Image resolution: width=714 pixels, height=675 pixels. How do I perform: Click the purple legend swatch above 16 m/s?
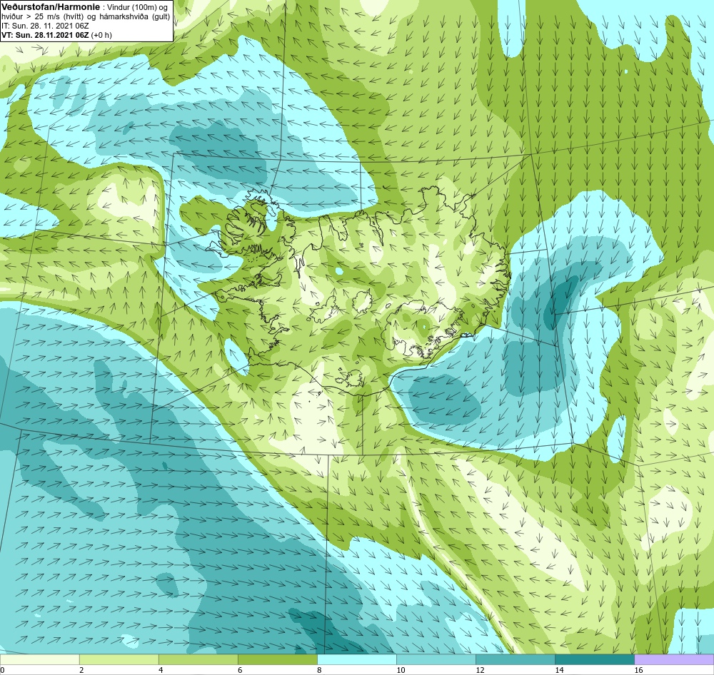coord(674,659)
